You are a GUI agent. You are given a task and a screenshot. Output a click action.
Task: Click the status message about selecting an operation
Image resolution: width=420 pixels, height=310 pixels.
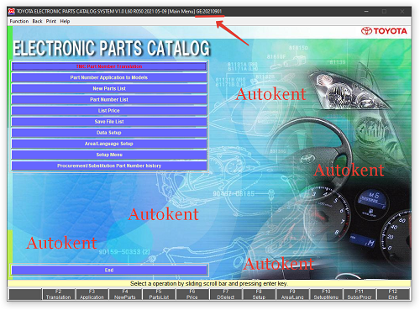pos(209,284)
